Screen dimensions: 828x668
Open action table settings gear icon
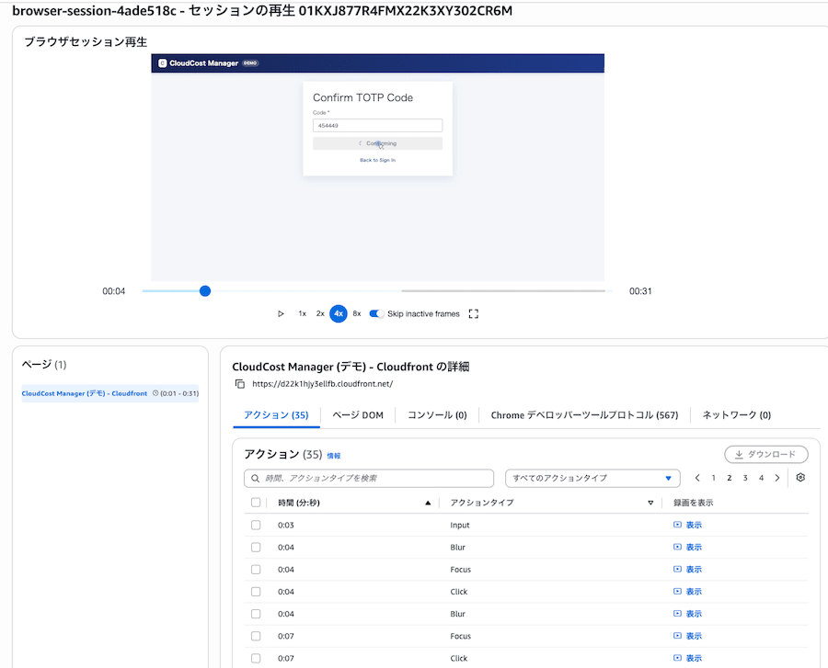coord(800,478)
